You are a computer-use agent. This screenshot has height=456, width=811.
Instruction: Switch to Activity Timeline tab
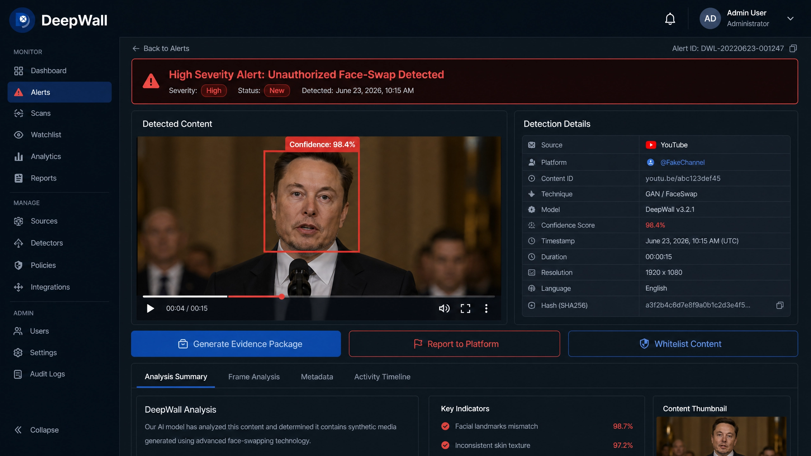coord(382,377)
